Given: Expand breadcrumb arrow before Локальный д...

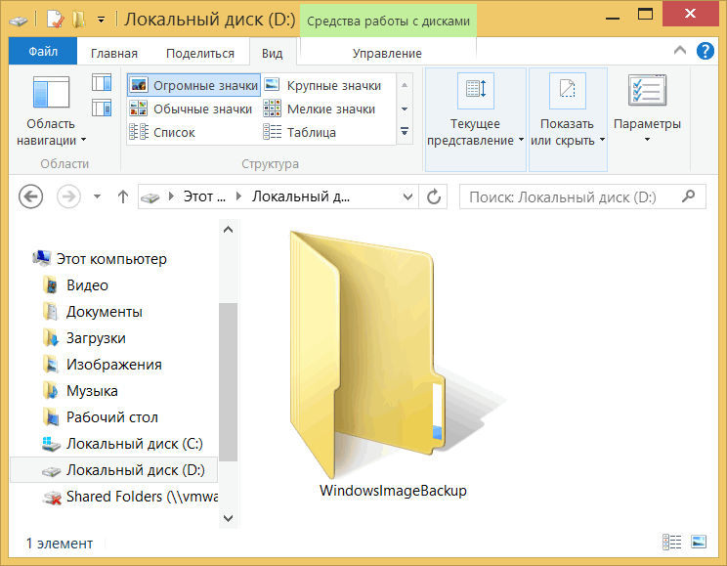Looking at the screenshot, I should point(238,196).
